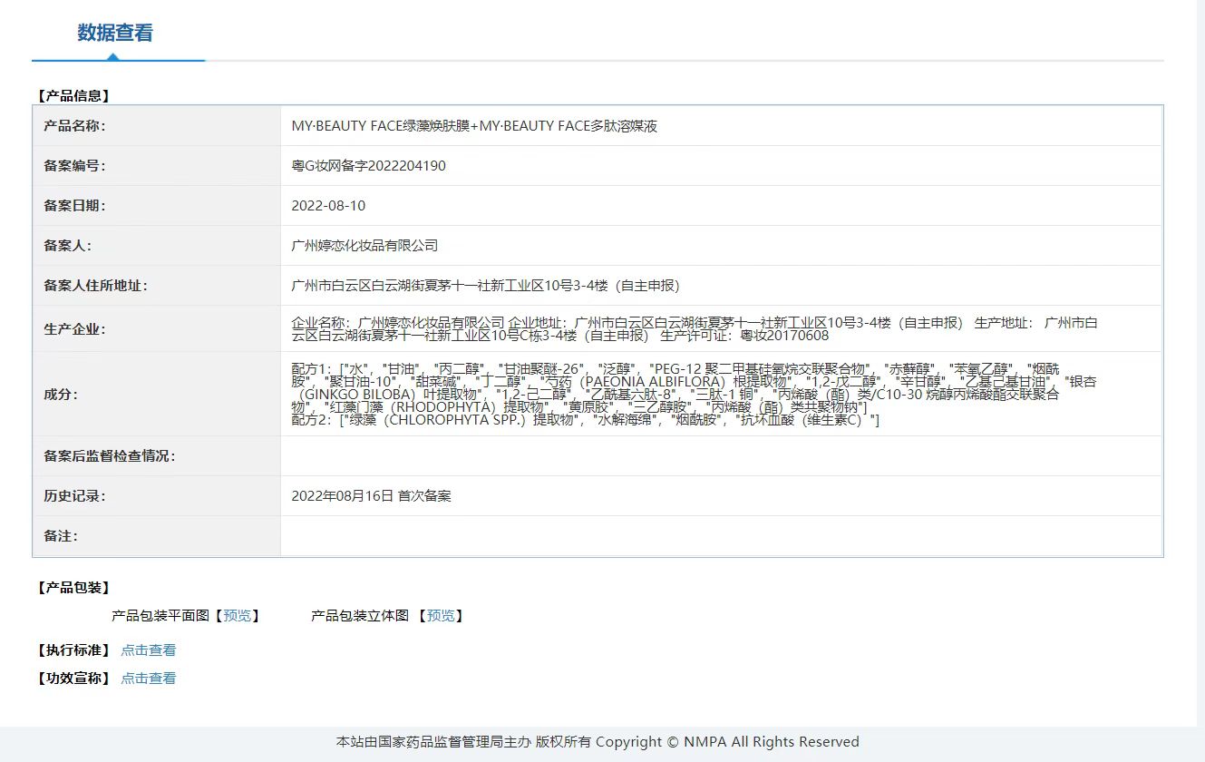Select the 备案人 row label
The height and width of the screenshot is (762, 1205).
click(x=68, y=246)
